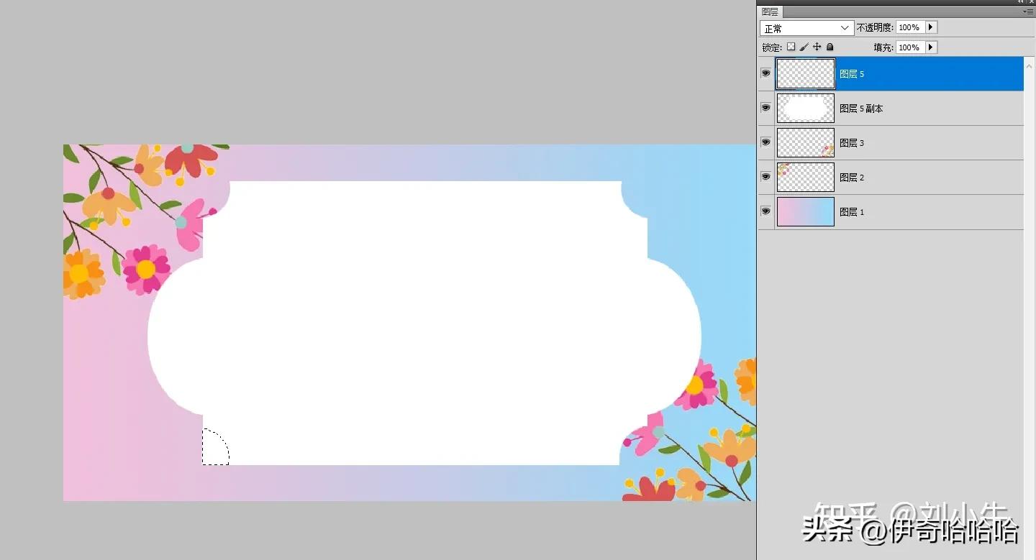
Task: Collapse the panel with the double-arrow icon
Action: click(x=1021, y=2)
